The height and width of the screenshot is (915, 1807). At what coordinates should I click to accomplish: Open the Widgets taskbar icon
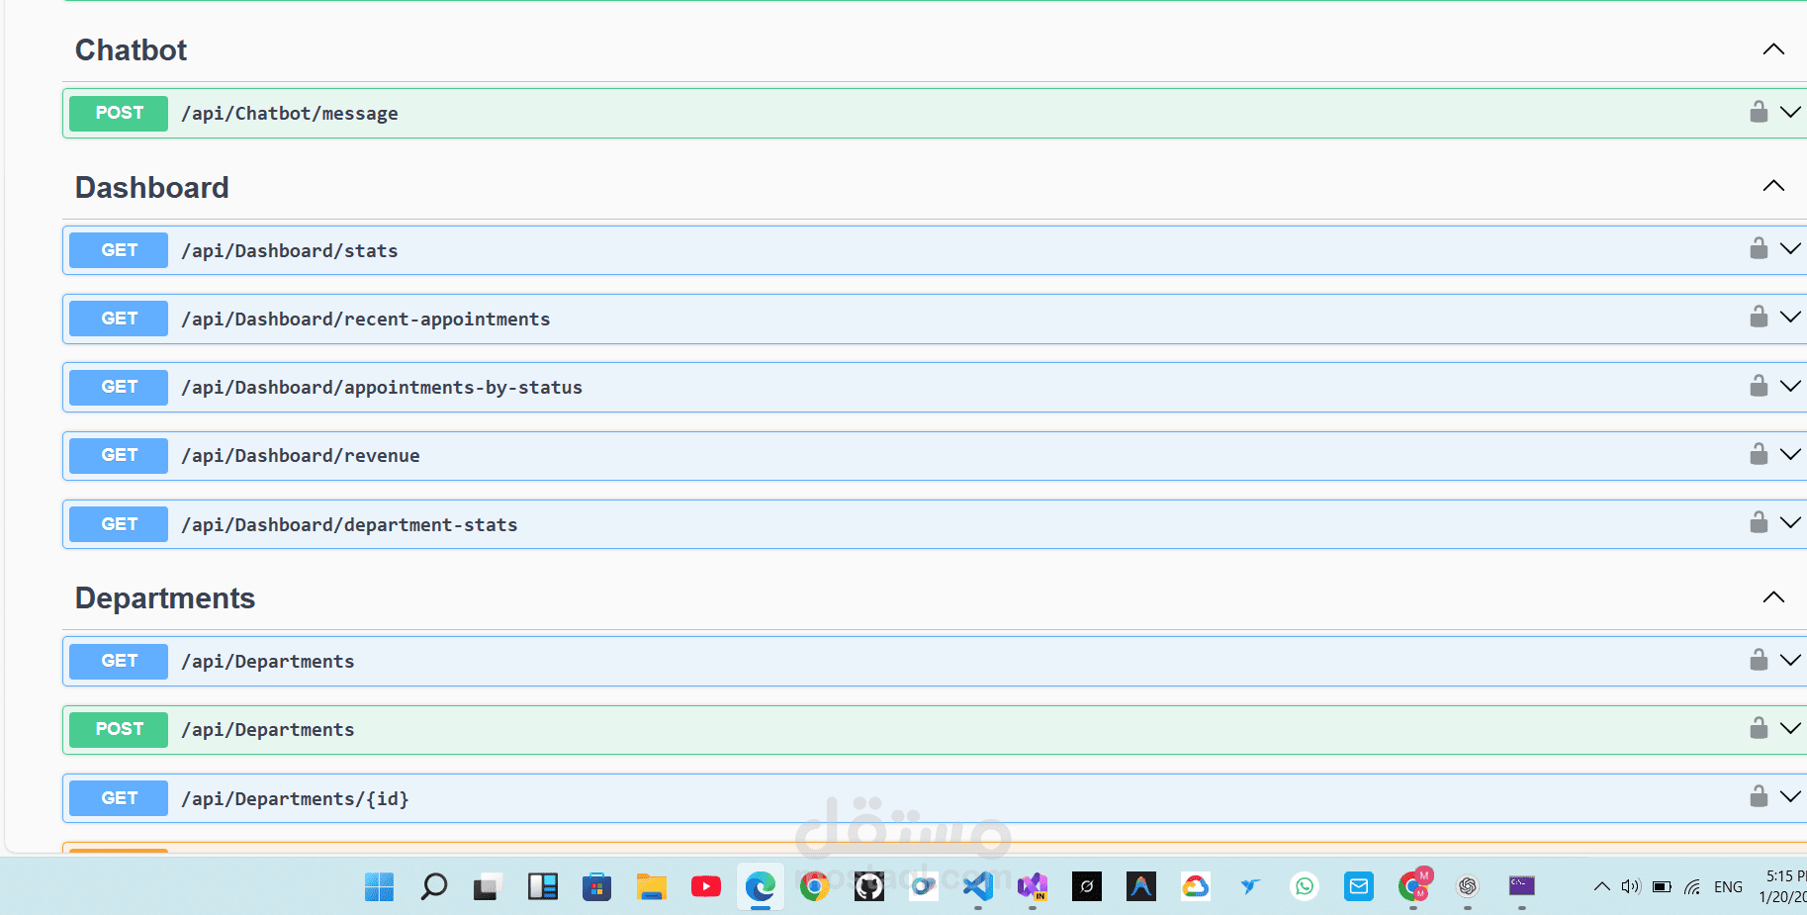(542, 886)
